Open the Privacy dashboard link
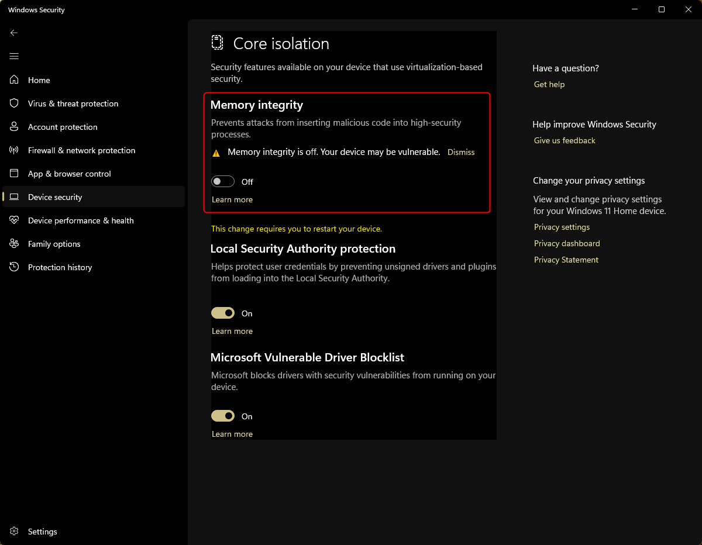This screenshot has height=545, width=702. click(x=567, y=243)
